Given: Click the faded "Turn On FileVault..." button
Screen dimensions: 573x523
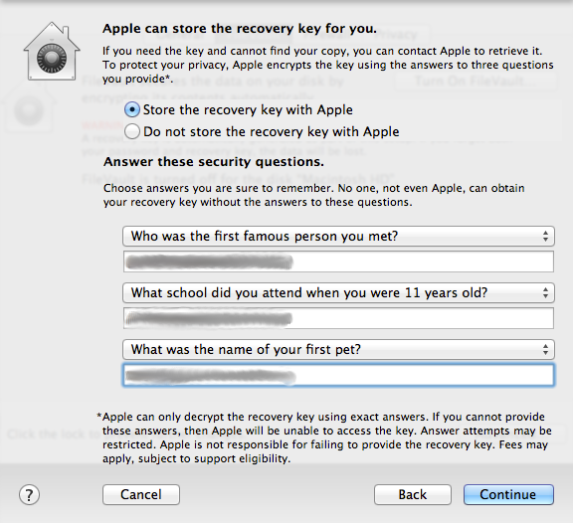Looking at the screenshot, I should [x=476, y=81].
